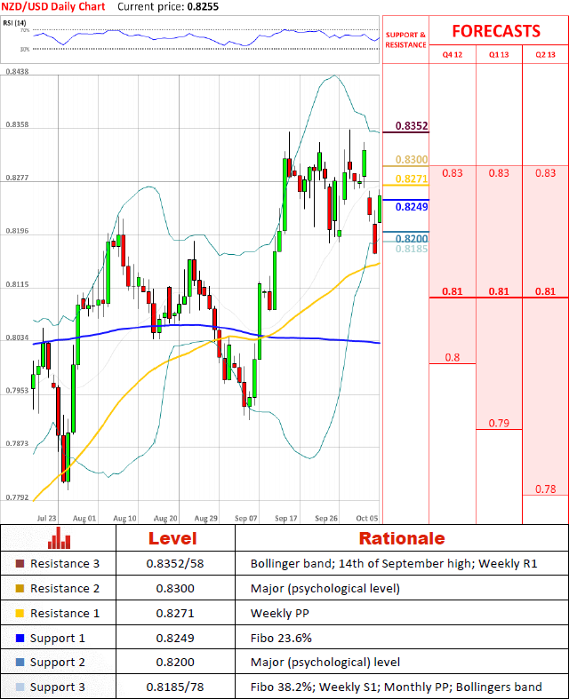This screenshot has height=699, width=569.
Task: Click the FORECASTS heading
Action: coord(496,31)
